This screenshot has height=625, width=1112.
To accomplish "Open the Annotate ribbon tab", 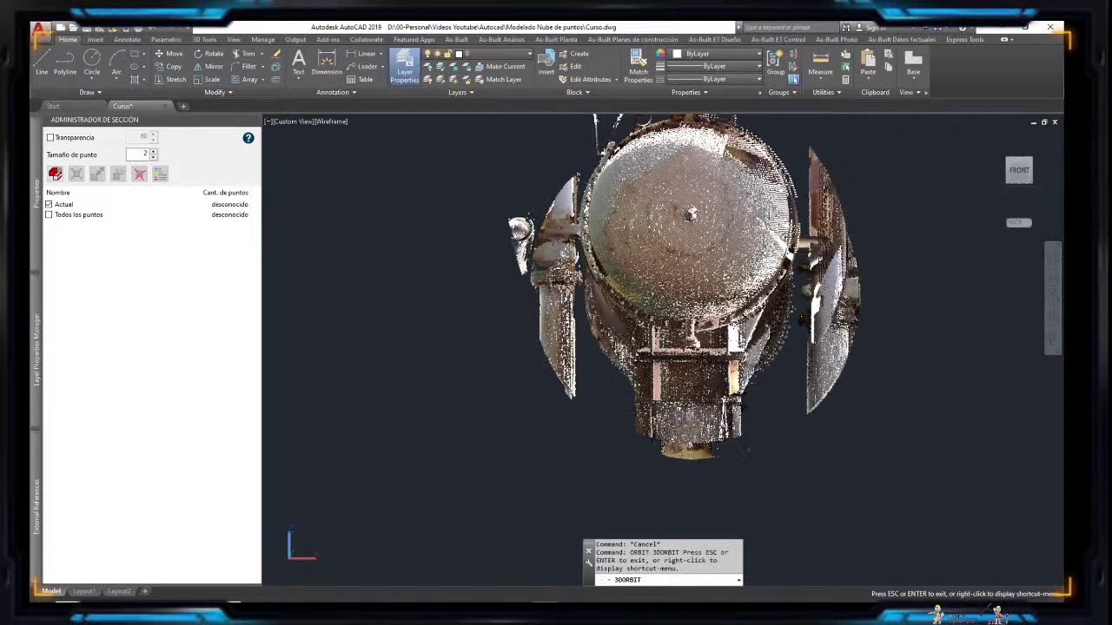I will click(x=127, y=39).
